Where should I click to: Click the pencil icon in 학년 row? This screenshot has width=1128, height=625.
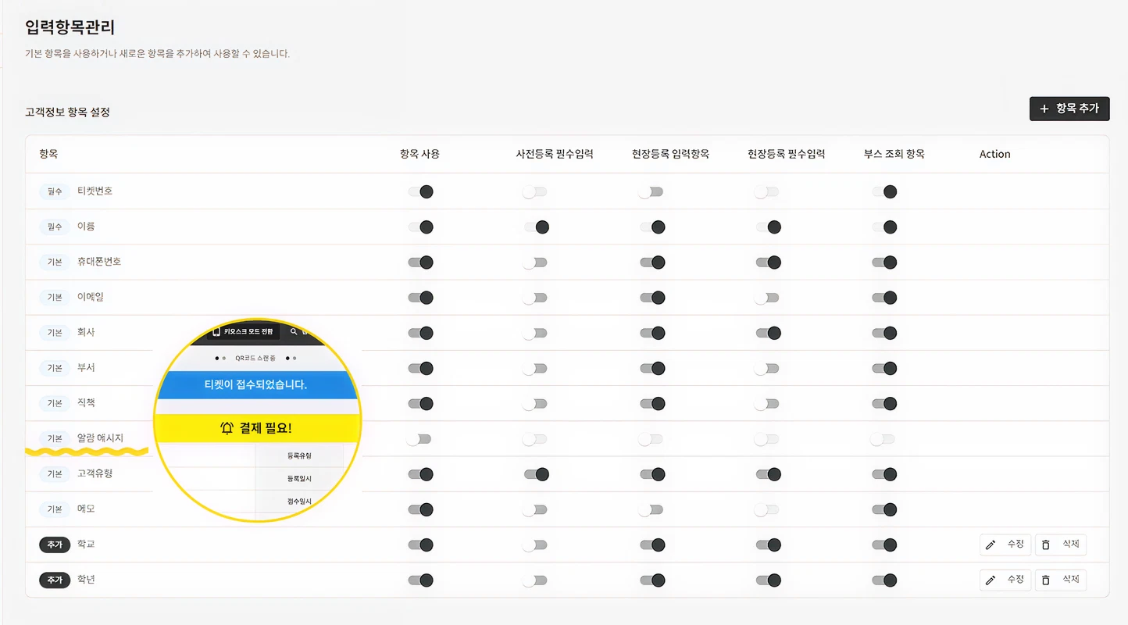[991, 580]
